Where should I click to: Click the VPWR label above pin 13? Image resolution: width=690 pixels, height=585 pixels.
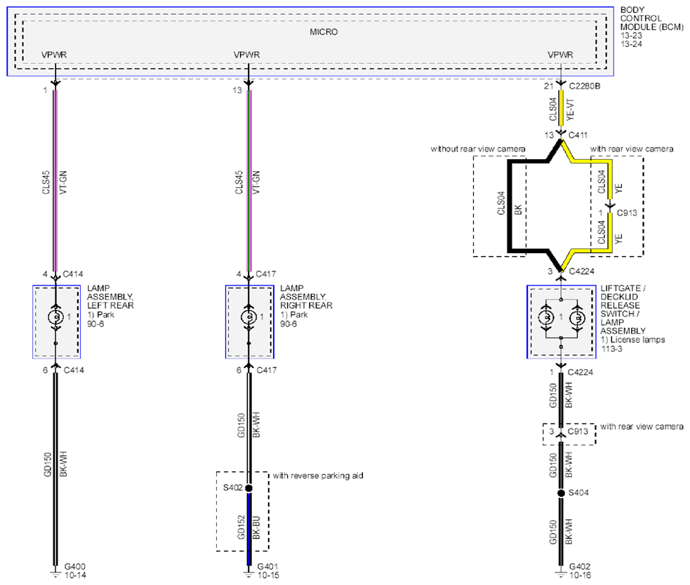[x=246, y=55]
